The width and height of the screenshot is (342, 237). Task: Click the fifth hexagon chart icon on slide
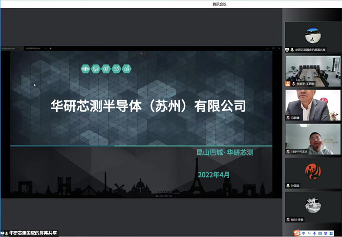click(x=127, y=69)
